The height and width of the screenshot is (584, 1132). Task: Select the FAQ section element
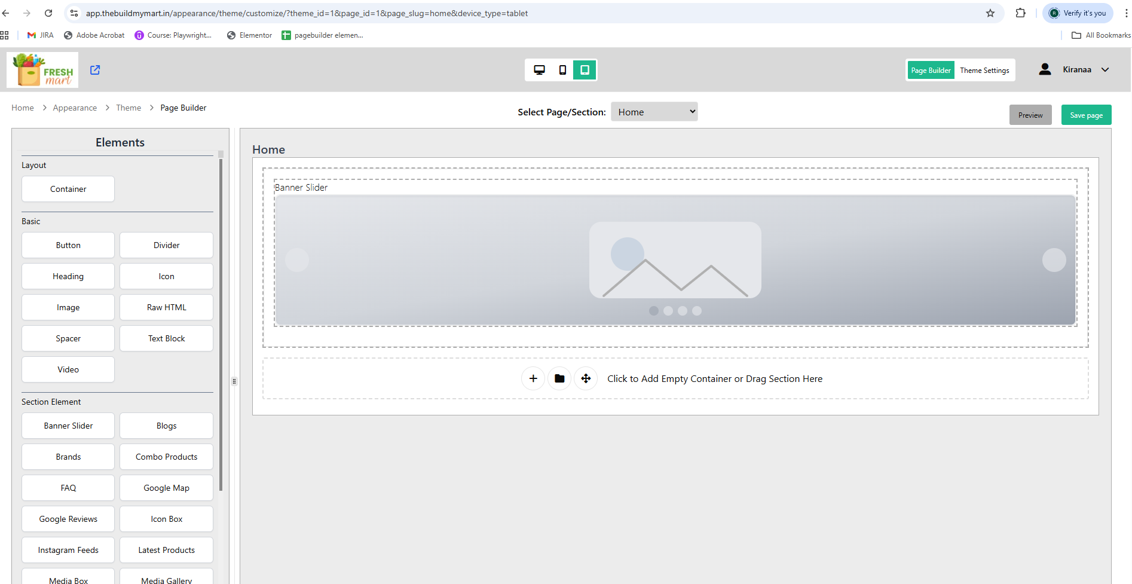tap(68, 488)
